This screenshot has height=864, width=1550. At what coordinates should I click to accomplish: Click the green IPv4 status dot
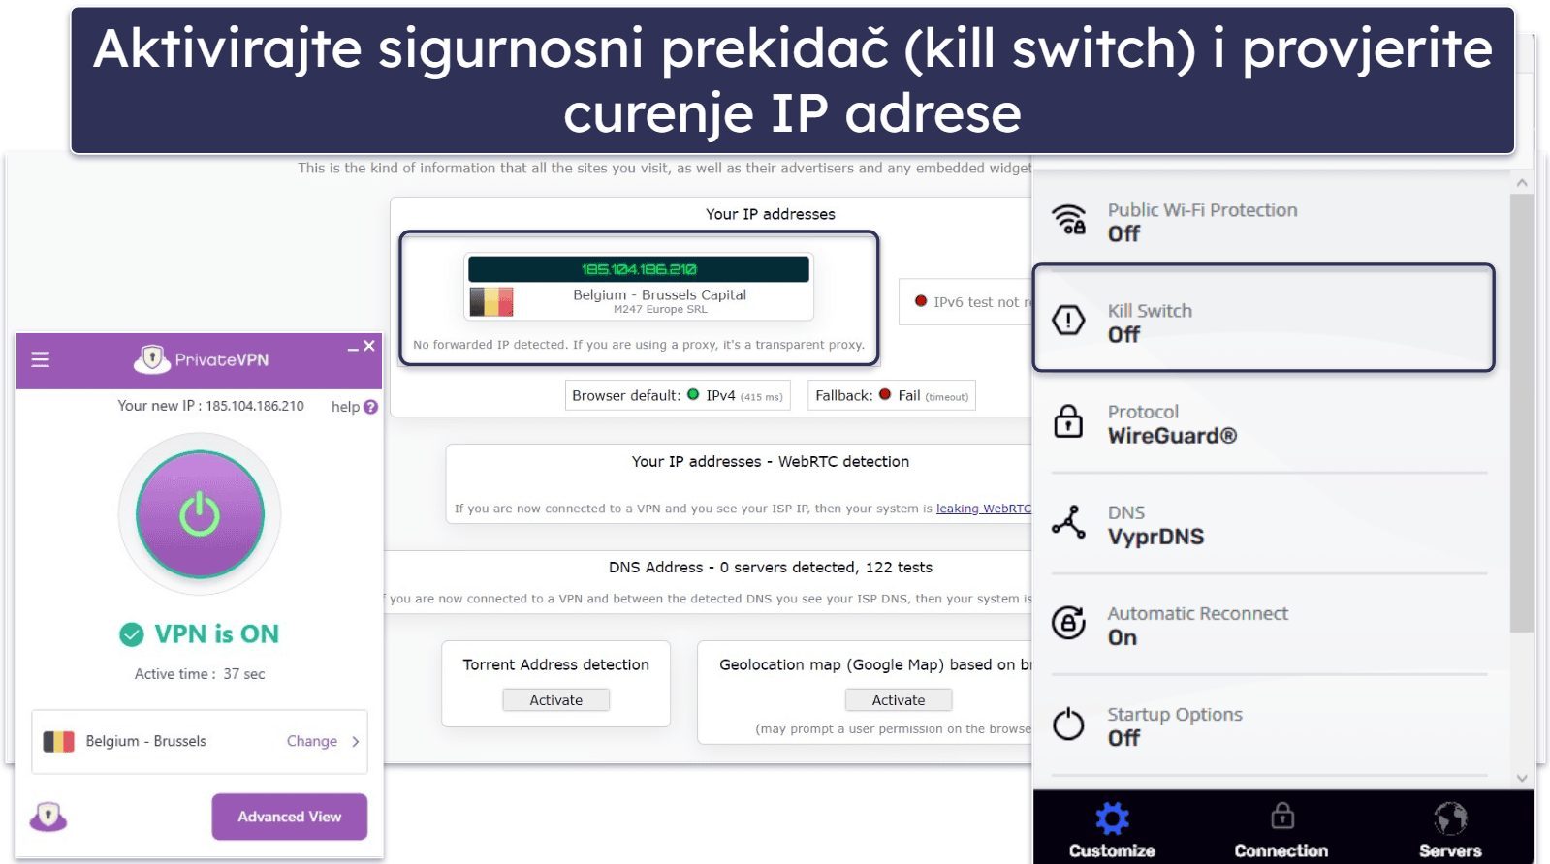[x=693, y=394]
